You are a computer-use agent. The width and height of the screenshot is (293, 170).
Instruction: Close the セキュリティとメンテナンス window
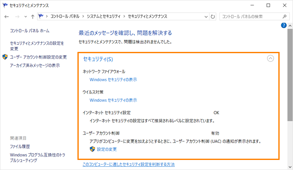285,5
